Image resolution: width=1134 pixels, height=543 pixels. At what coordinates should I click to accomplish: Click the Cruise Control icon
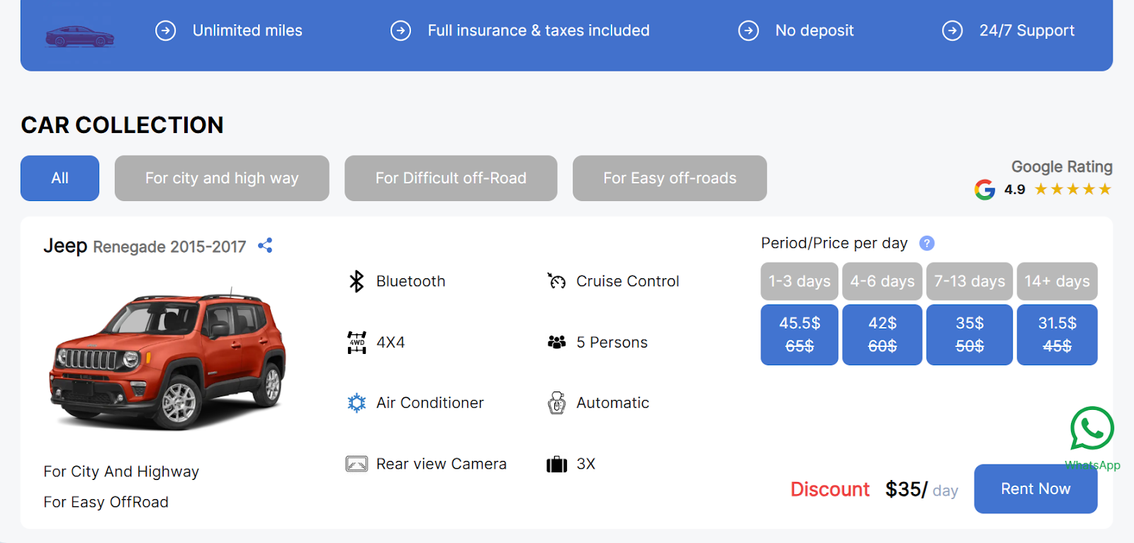pyautogui.click(x=556, y=281)
